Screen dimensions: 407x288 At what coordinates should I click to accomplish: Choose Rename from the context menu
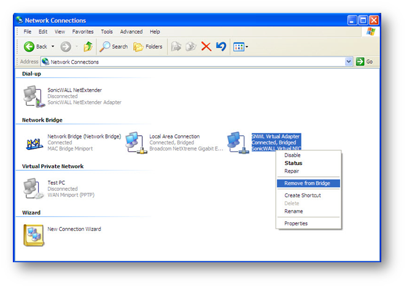(308, 211)
